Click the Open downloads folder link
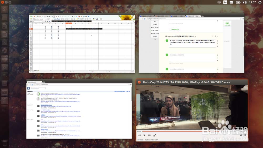 point(120,91)
